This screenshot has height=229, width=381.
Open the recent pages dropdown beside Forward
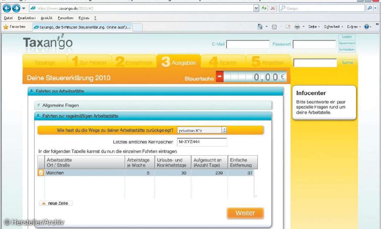click(24, 8)
